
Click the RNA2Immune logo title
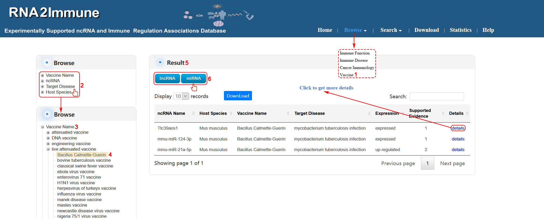(54, 13)
